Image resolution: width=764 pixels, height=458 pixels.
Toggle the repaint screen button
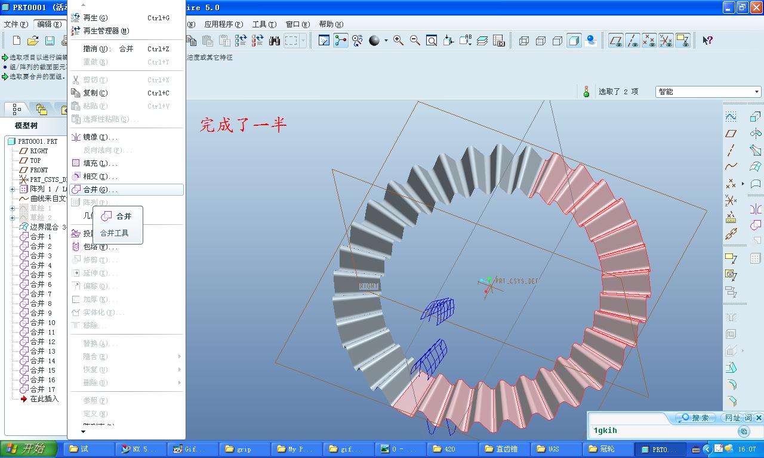pyautogui.click(x=324, y=41)
